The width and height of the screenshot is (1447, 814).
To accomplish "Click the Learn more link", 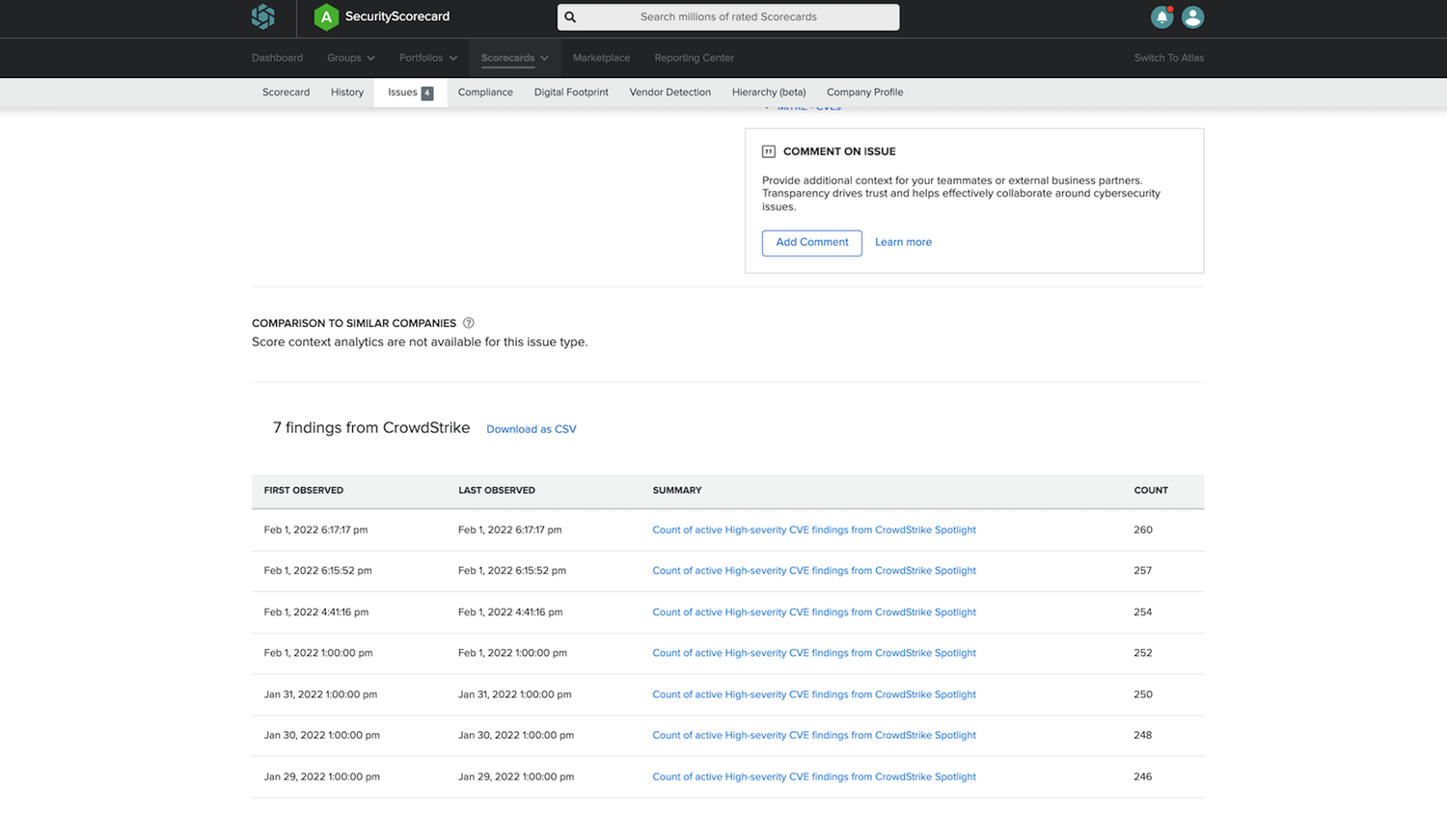I will pos(903,242).
